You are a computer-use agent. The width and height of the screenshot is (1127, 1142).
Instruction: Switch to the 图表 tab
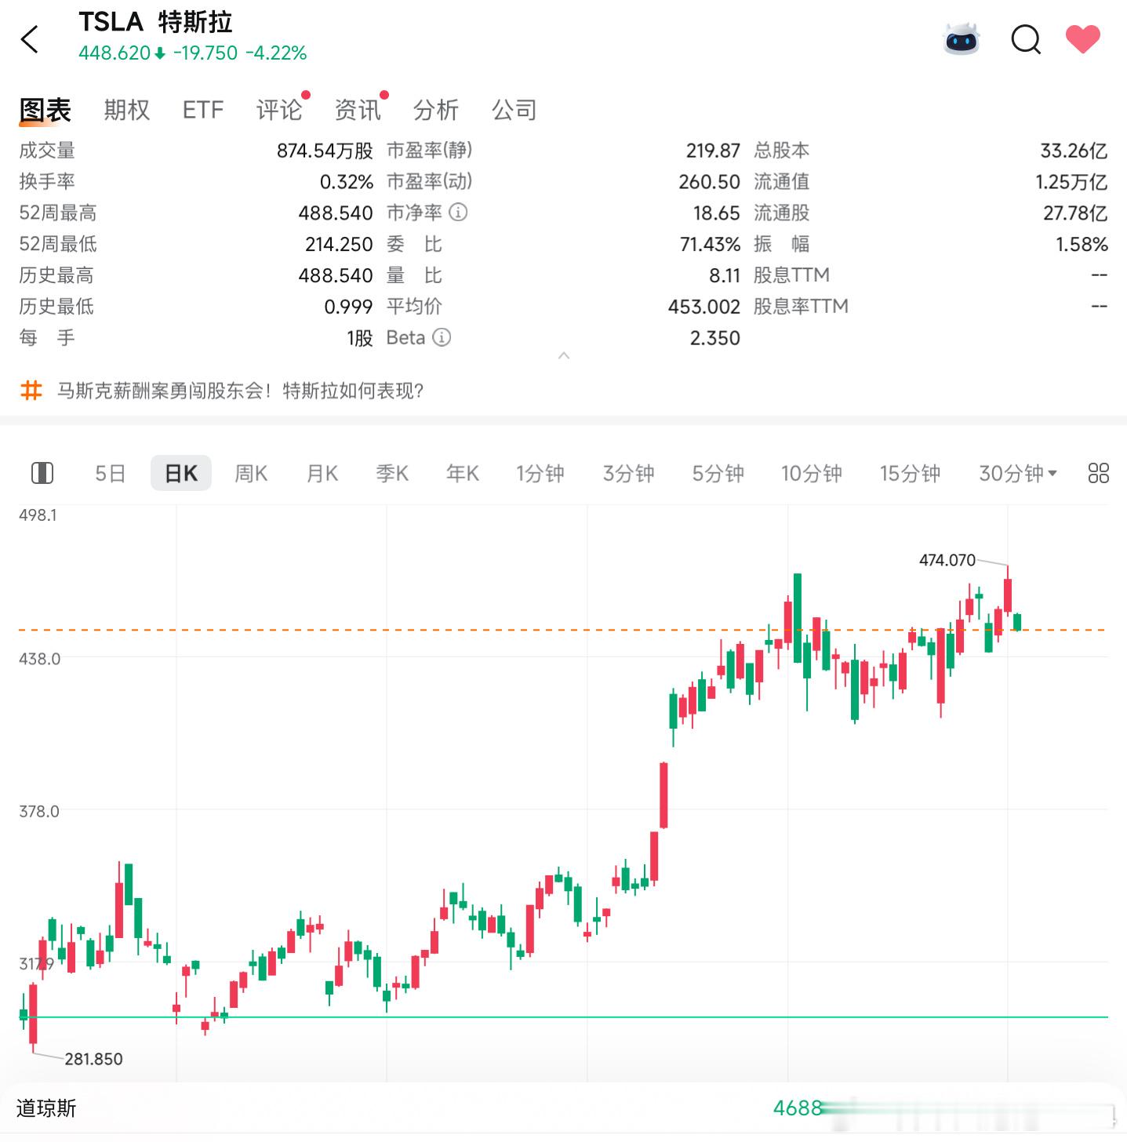[45, 110]
